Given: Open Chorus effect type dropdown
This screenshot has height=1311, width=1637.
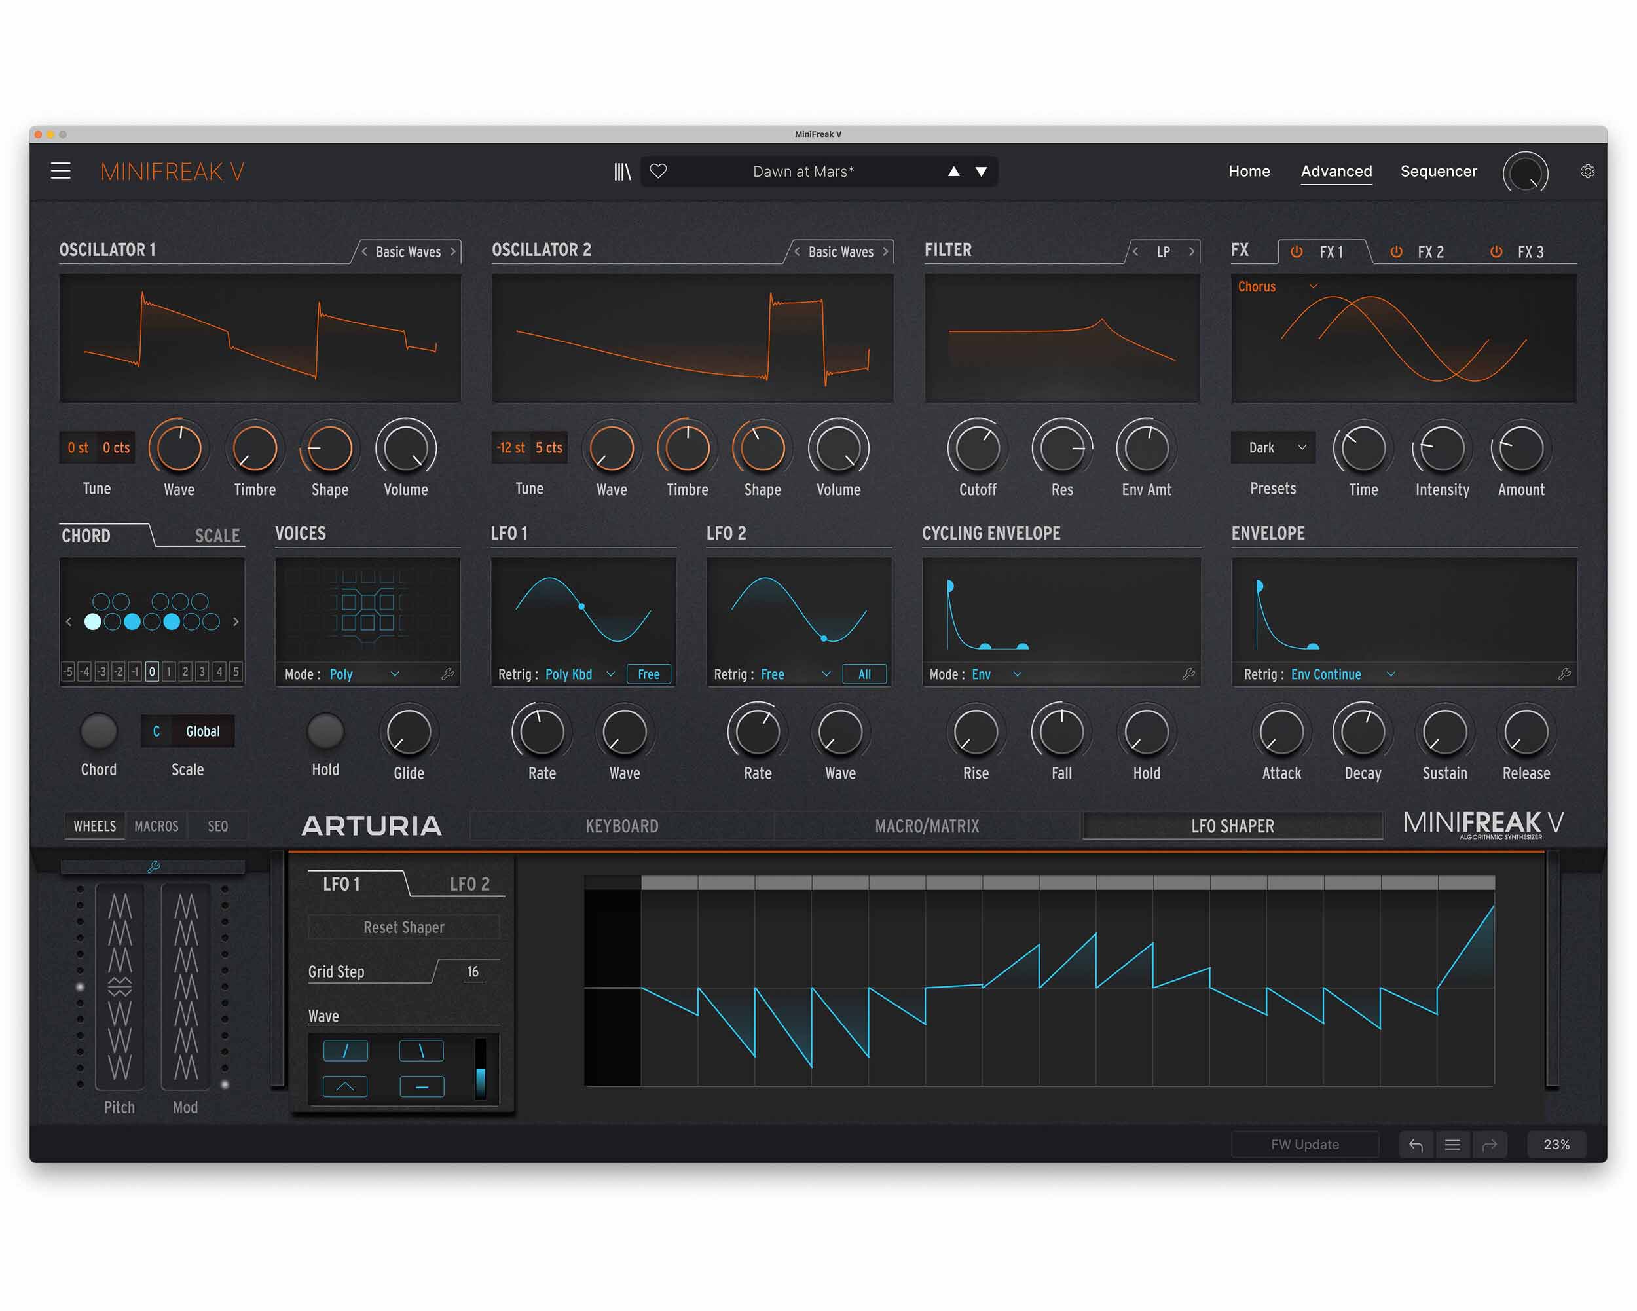Looking at the screenshot, I should click(x=1277, y=286).
